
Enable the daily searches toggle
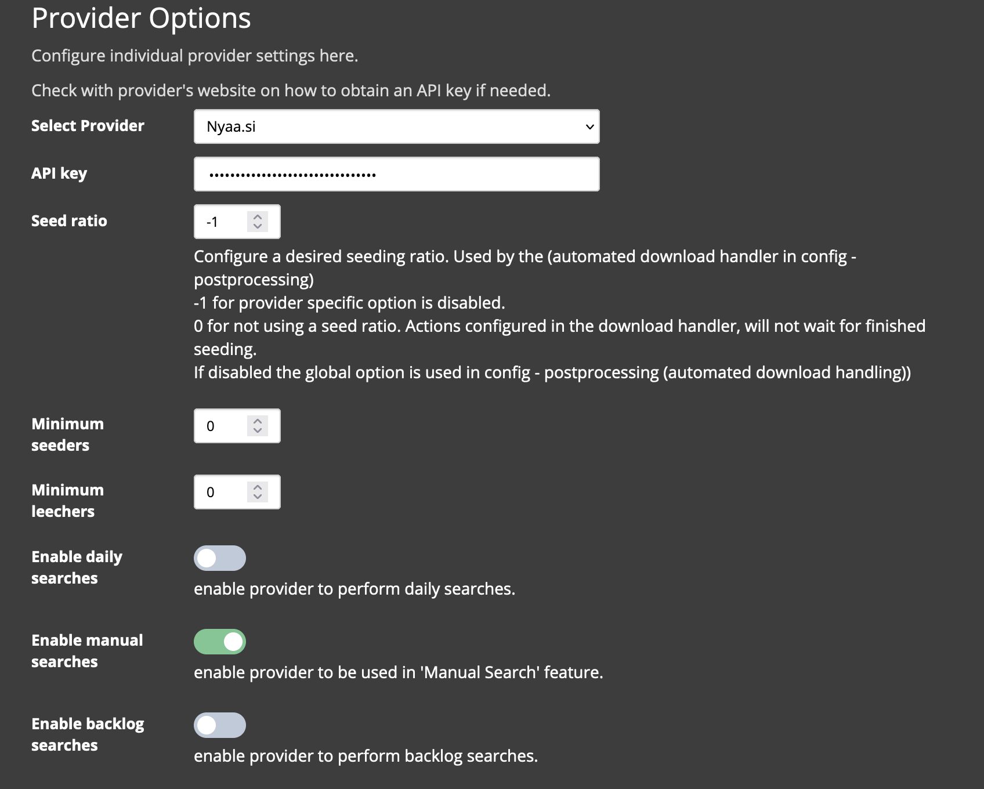click(x=220, y=558)
